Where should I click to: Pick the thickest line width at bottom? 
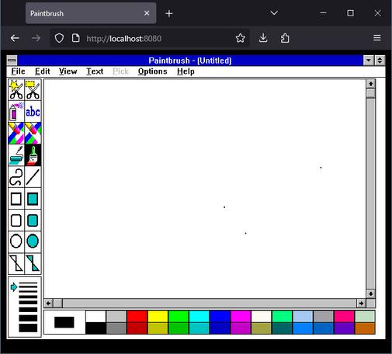[x=28, y=328]
